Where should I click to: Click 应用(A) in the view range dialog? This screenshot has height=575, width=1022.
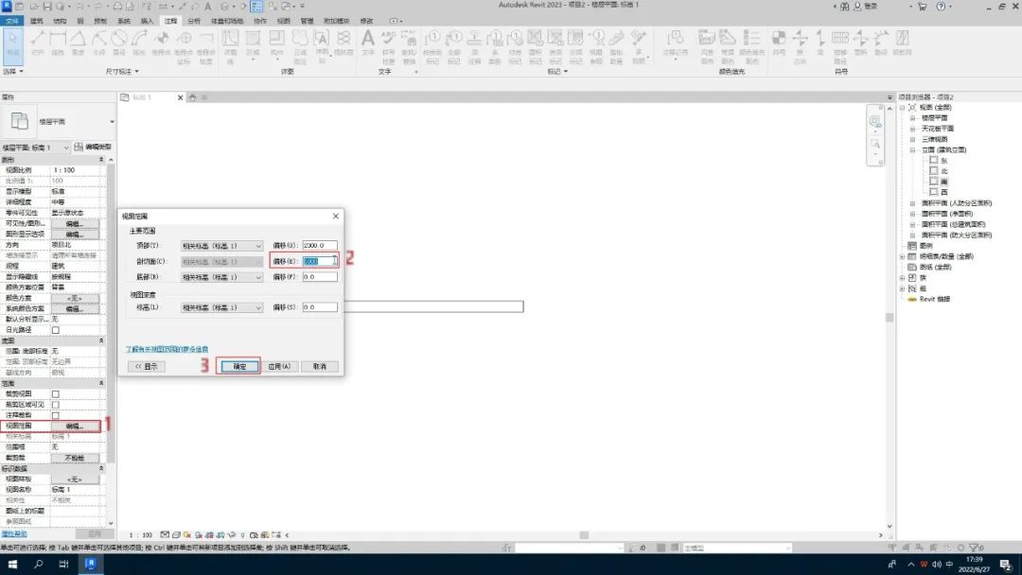click(x=279, y=367)
